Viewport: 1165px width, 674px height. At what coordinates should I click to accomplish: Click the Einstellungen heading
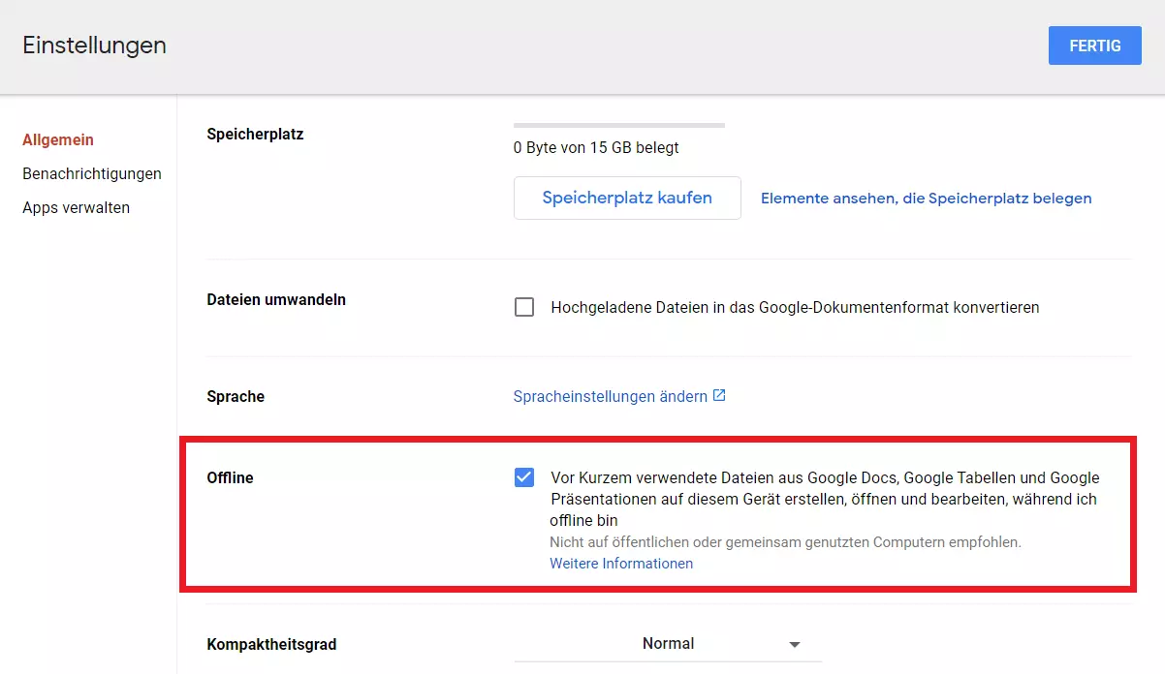tap(94, 45)
